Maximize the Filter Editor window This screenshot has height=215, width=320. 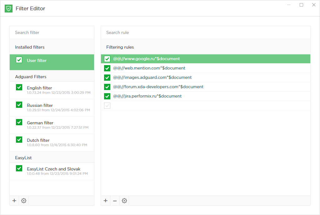tap(302, 5)
